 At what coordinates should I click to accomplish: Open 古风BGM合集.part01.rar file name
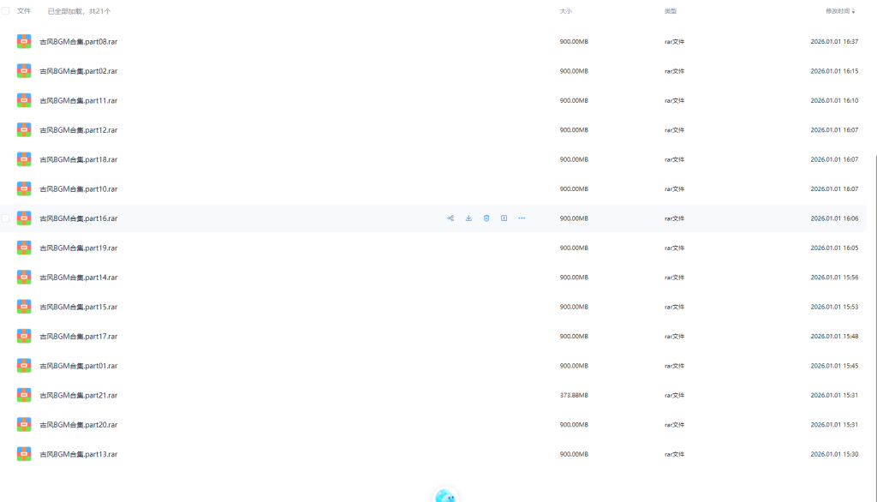pyautogui.click(x=79, y=366)
